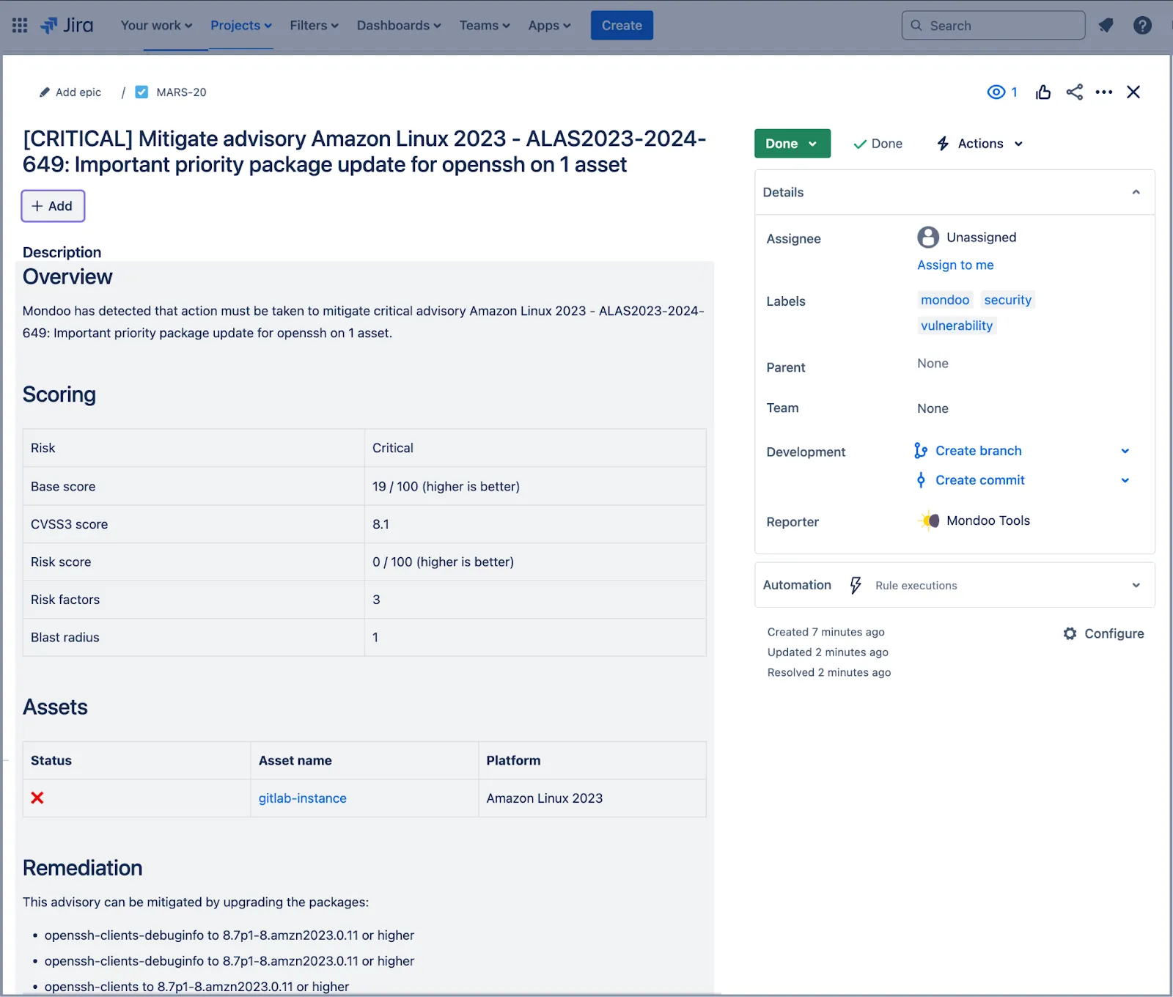Click the Rule executions text
The image size is (1173, 997).
click(916, 586)
